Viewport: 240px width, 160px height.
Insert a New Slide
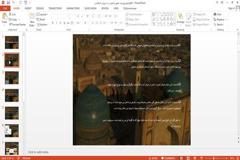pos(32,20)
